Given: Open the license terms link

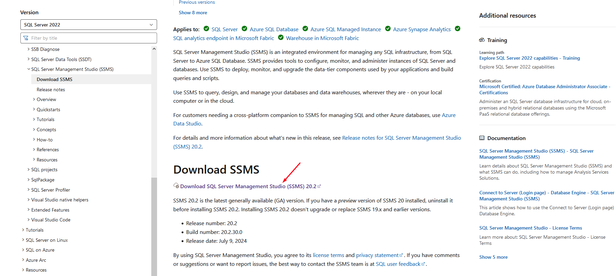Looking at the screenshot, I should coord(328,255).
